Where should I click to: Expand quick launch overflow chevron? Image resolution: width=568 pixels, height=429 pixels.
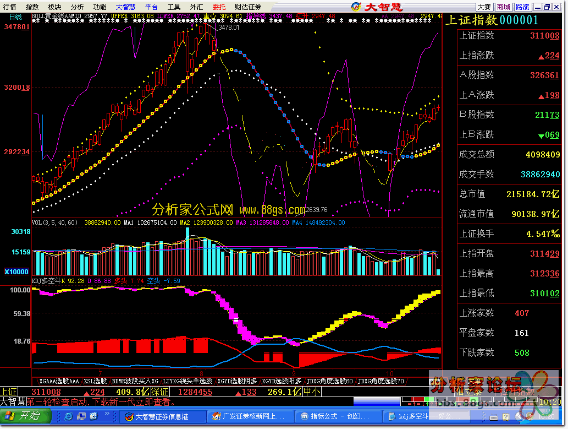[x=107, y=414]
